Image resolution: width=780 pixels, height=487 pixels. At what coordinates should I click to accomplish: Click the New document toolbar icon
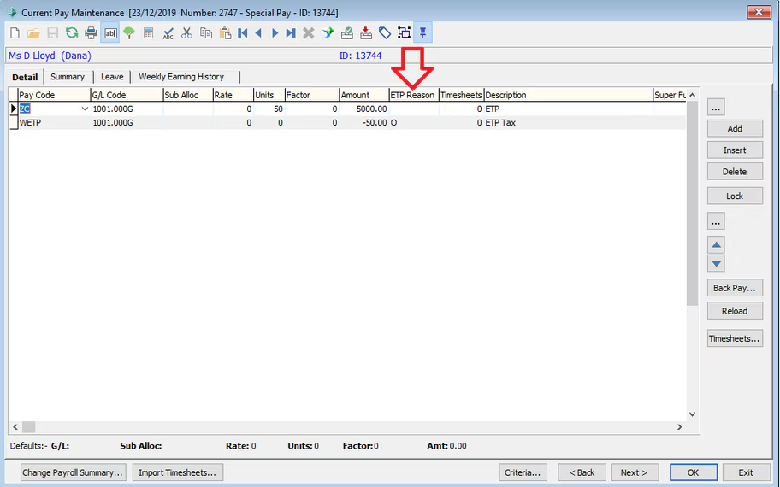coord(15,33)
